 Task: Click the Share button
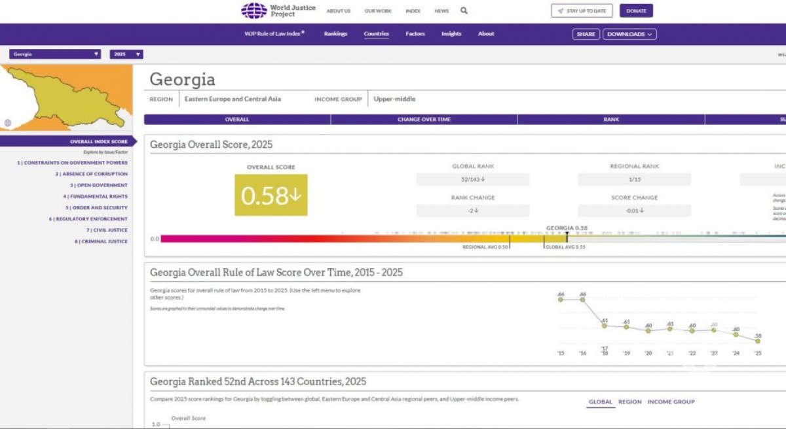pyautogui.click(x=586, y=34)
